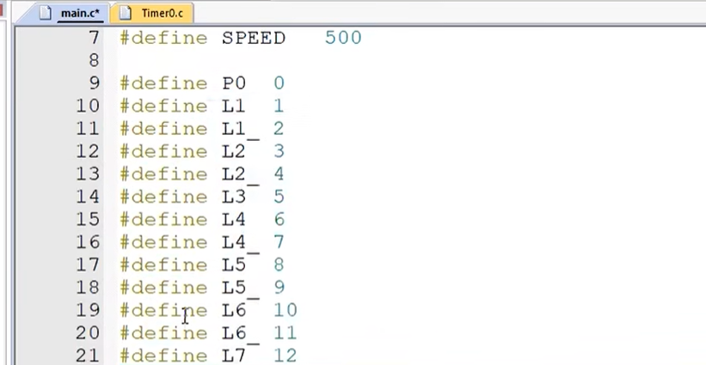706x365 pixels.
Task: Click the value 5 on line 14
Action: click(x=279, y=197)
